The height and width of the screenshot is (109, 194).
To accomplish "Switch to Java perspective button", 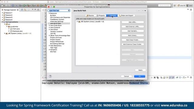I will (x=189, y=5).
